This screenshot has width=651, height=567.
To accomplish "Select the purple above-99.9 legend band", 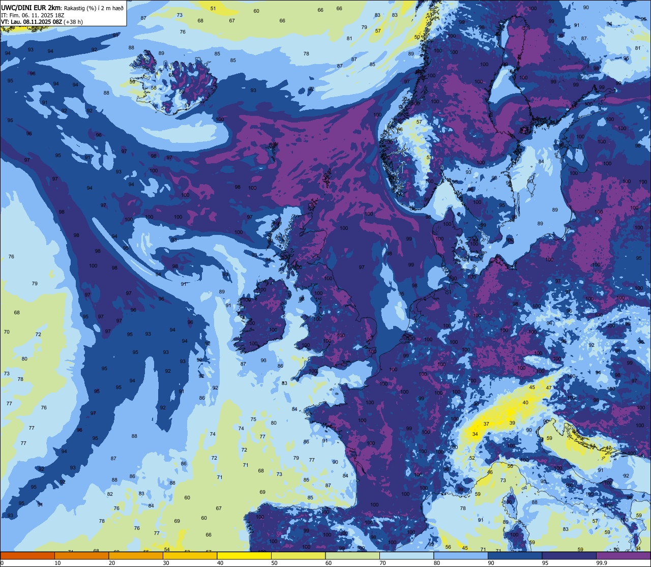I will click(624, 555).
